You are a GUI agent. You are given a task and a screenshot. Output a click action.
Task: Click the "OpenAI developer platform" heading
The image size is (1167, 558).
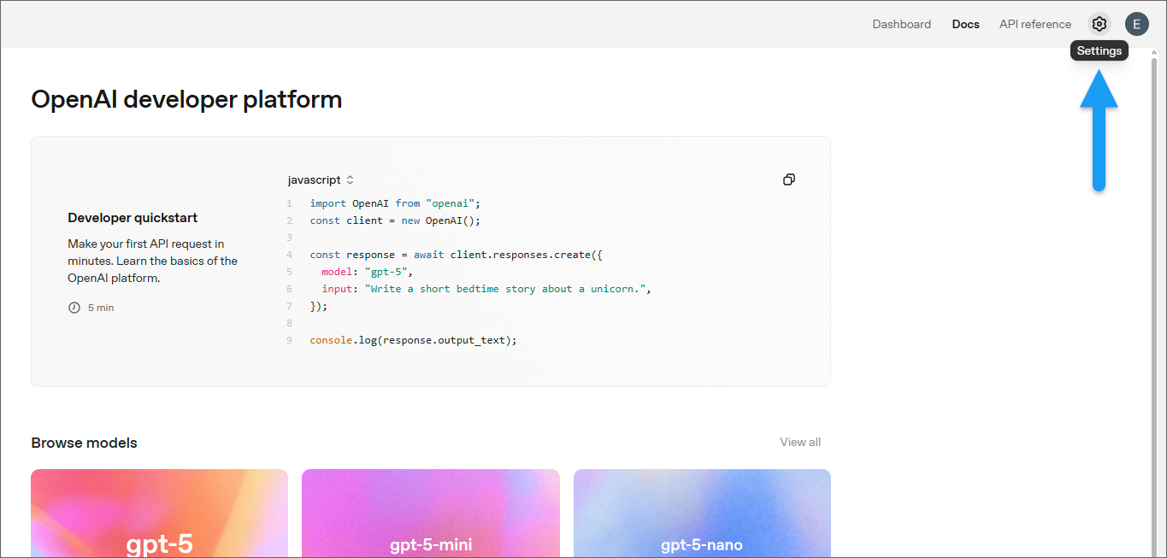click(186, 99)
